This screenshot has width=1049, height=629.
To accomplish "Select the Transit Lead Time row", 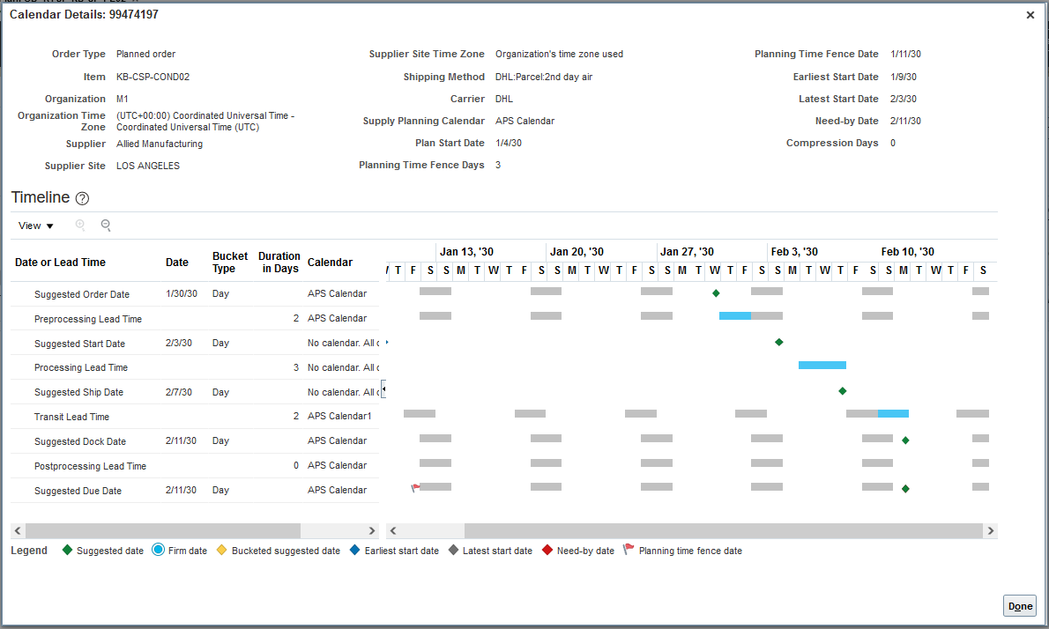I will pos(195,417).
